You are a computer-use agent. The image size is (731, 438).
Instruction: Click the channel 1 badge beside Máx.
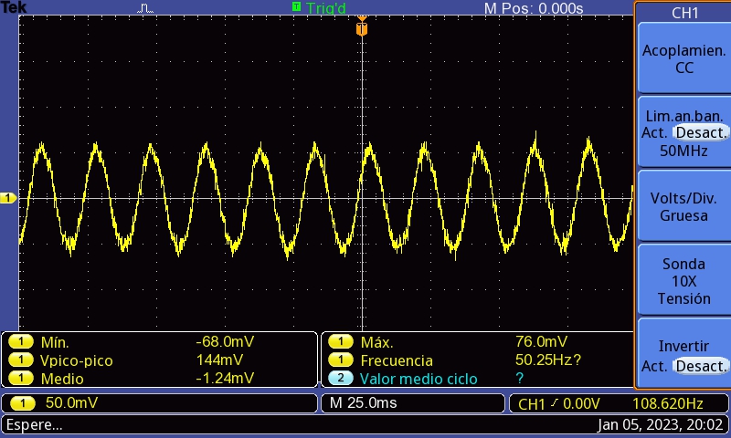(340, 342)
